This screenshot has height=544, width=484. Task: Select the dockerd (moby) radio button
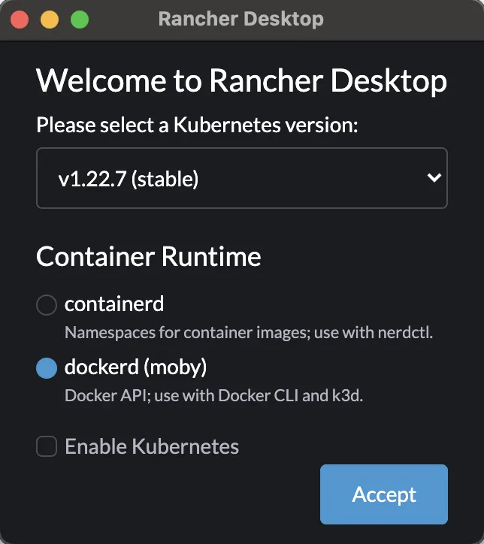point(47,368)
